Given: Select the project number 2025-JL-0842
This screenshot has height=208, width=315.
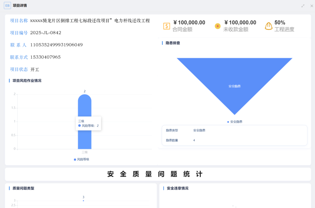Looking at the screenshot, I should pos(45,33).
